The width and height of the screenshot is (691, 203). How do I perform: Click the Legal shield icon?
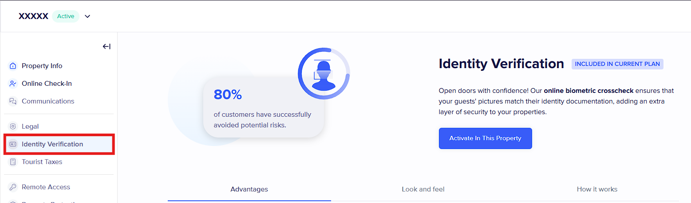coord(12,126)
